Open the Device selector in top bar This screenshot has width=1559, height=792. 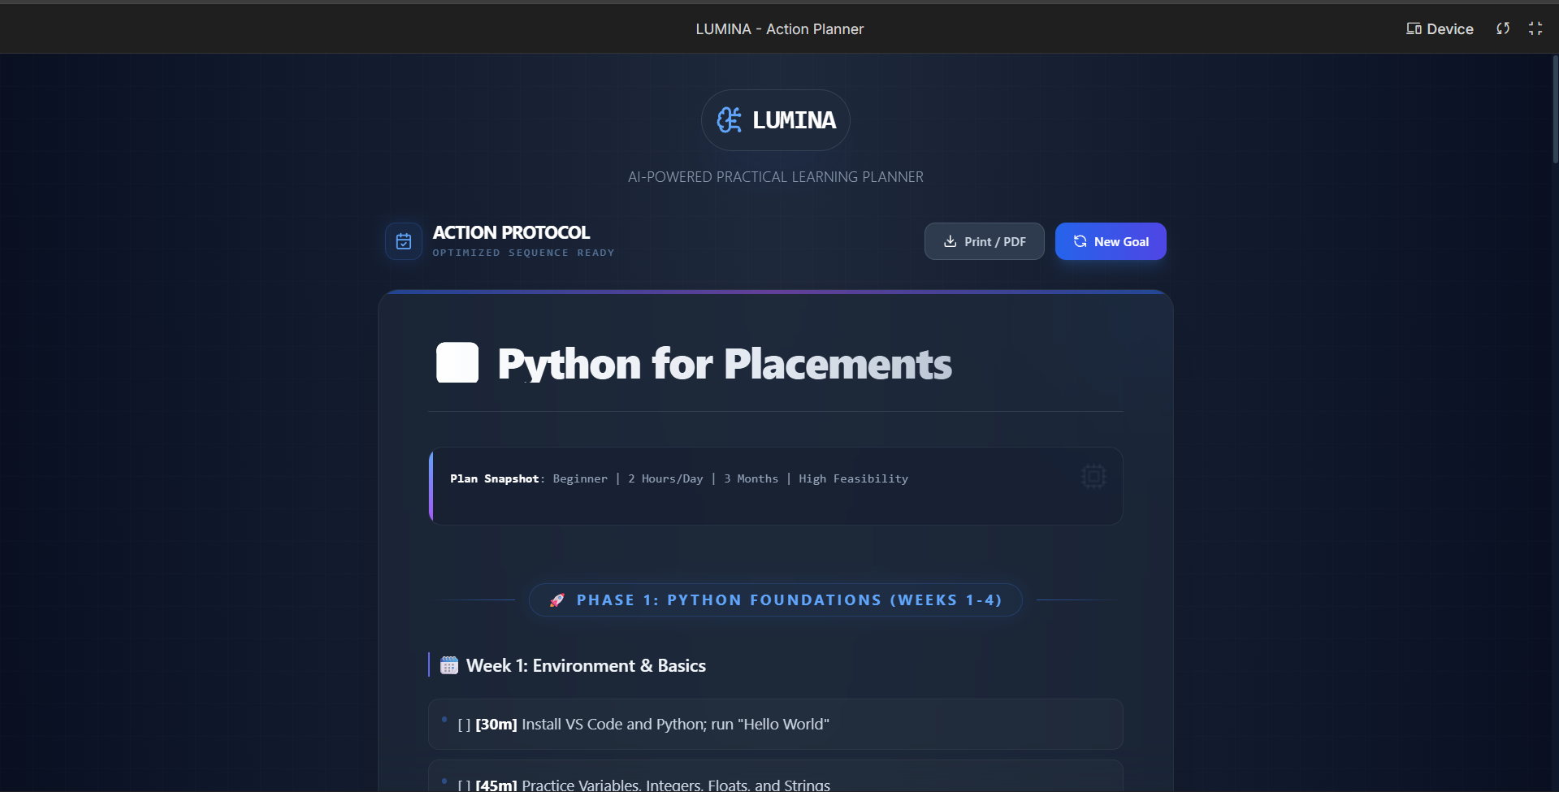(x=1440, y=28)
